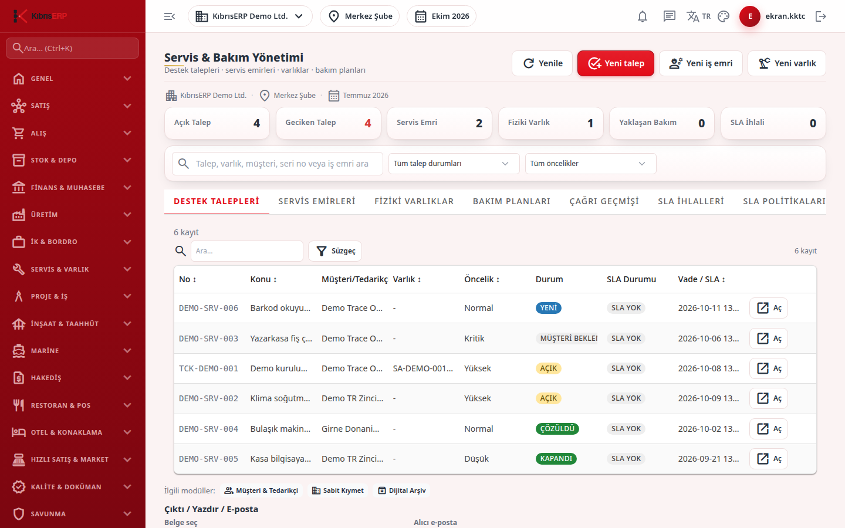The image size is (845, 528).
Task: Open the Müşteri & Tedarikçi related module link
Action: [261, 490]
